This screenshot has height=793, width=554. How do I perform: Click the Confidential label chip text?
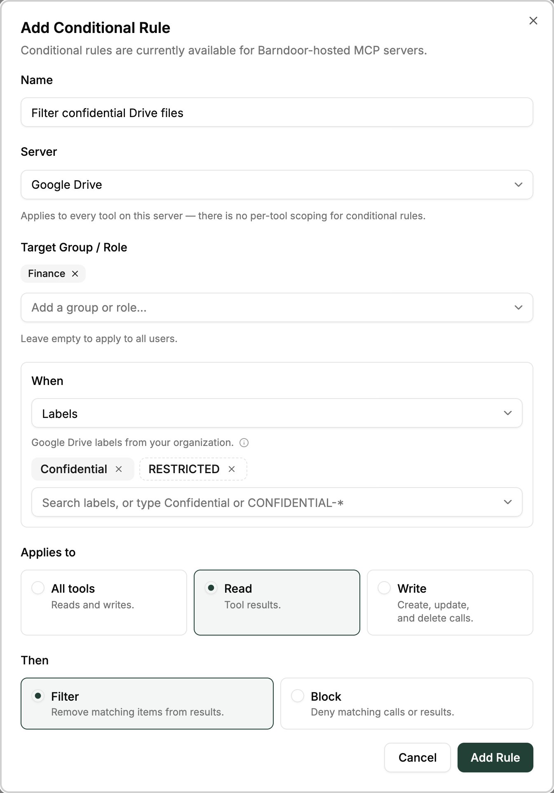coord(74,469)
